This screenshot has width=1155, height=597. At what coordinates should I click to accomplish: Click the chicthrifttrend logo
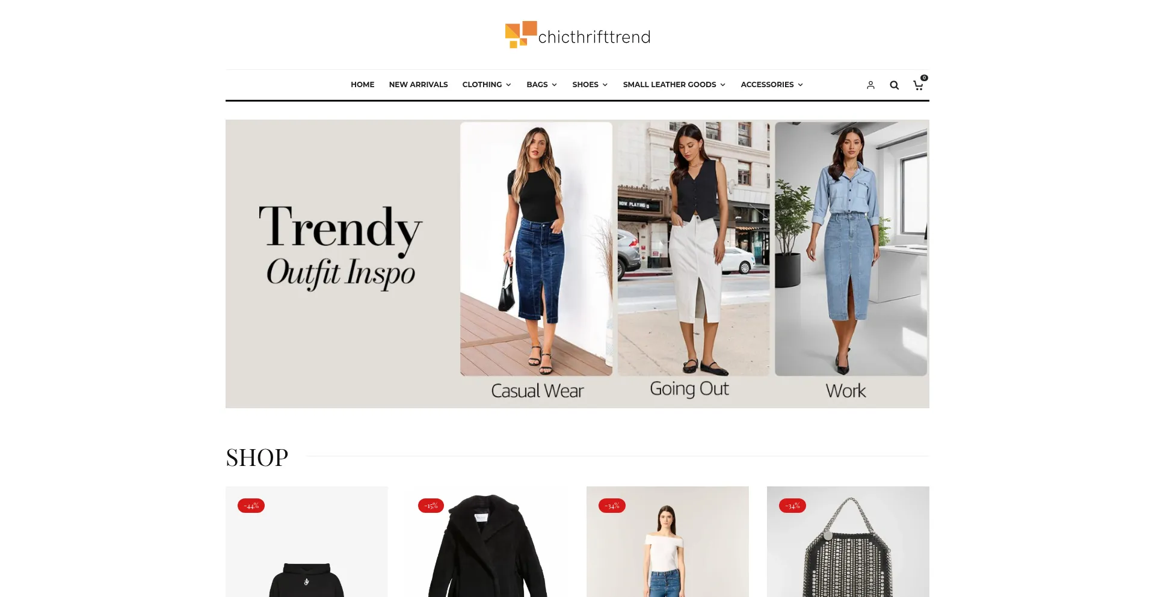577,35
